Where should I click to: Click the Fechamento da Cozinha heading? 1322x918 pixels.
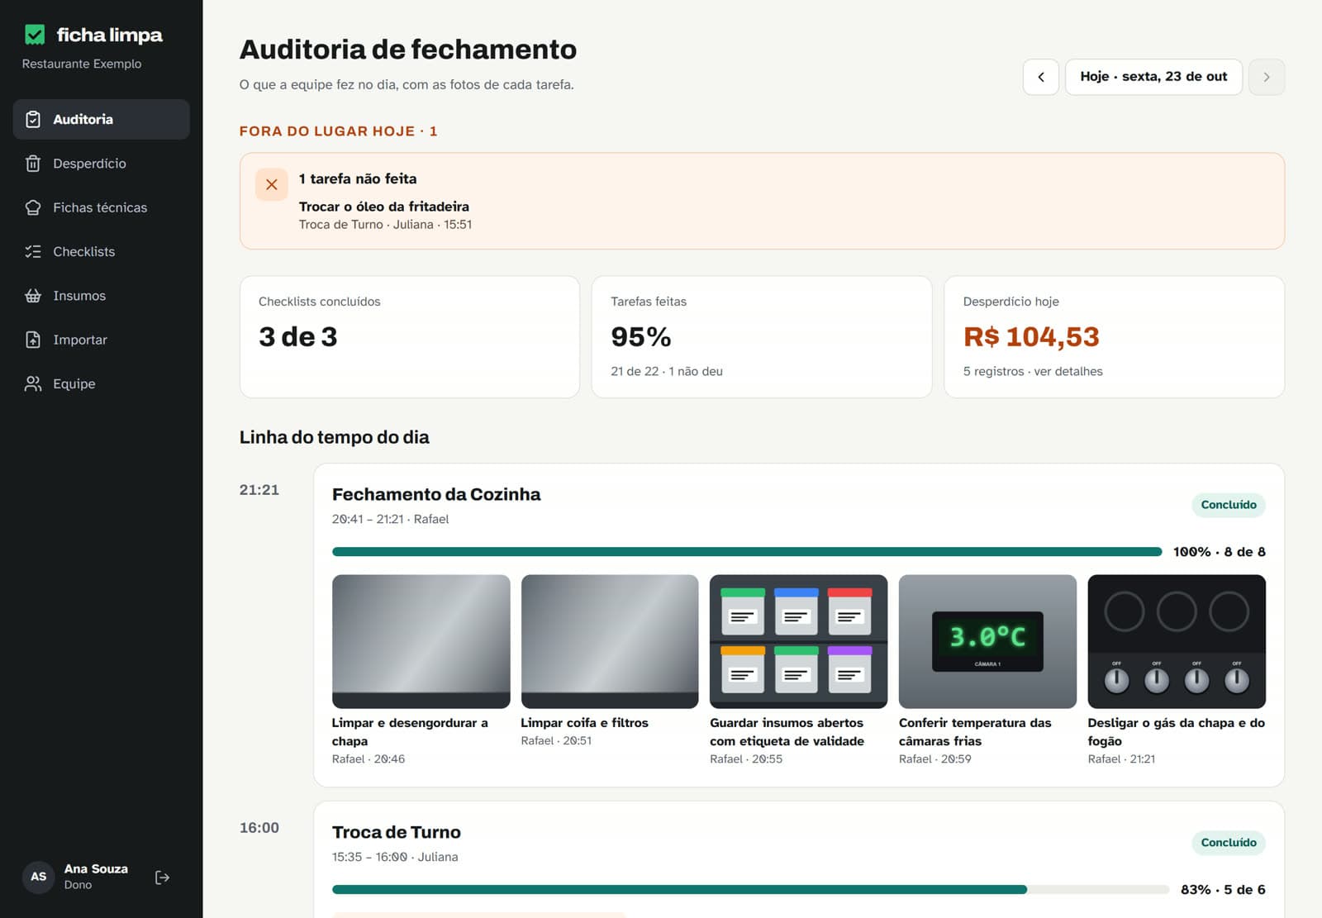[436, 494]
